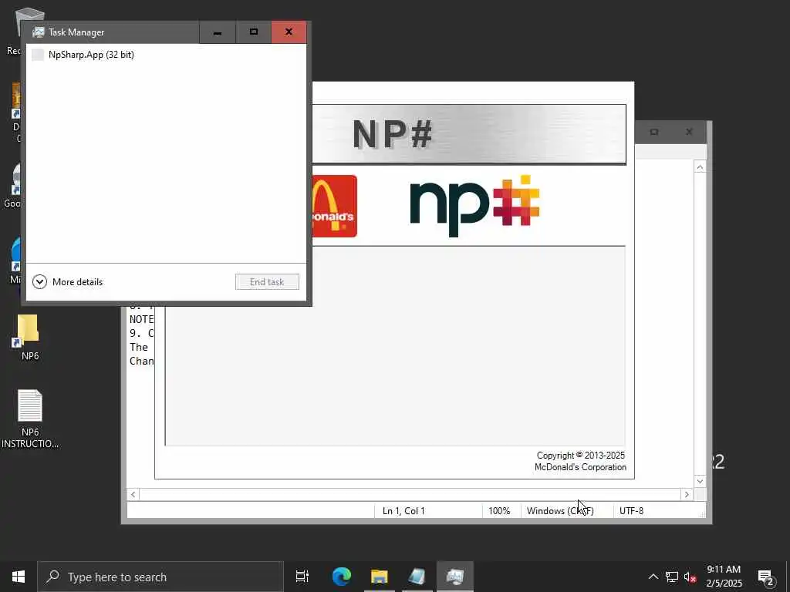The width and height of the screenshot is (790, 592).
Task: Click the Copyright 2013-2025 text
Action: click(x=580, y=455)
